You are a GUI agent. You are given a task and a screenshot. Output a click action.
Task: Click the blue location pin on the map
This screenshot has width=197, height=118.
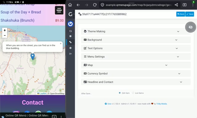pos(33,57)
